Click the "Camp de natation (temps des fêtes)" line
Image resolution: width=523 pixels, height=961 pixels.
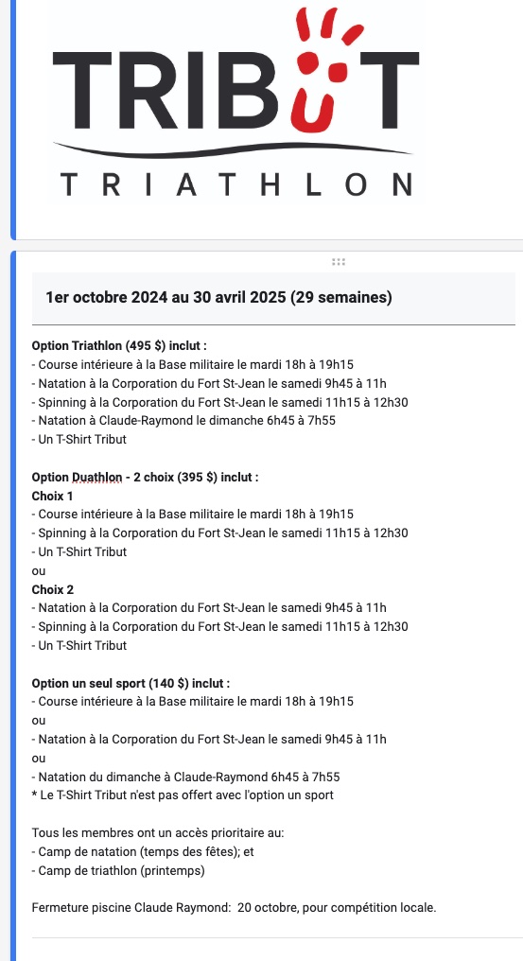click(x=143, y=852)
